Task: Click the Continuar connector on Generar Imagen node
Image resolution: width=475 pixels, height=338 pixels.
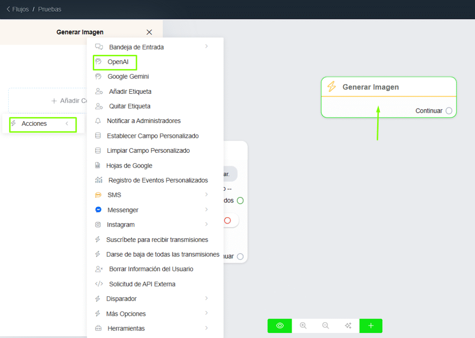Action: pyautogui.click(x=449, y=111)
